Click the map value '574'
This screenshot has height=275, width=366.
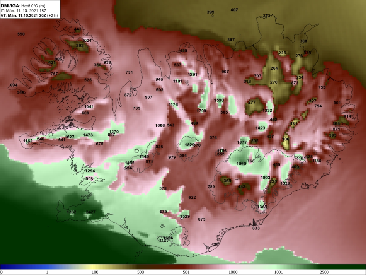[x=213, y=137]
